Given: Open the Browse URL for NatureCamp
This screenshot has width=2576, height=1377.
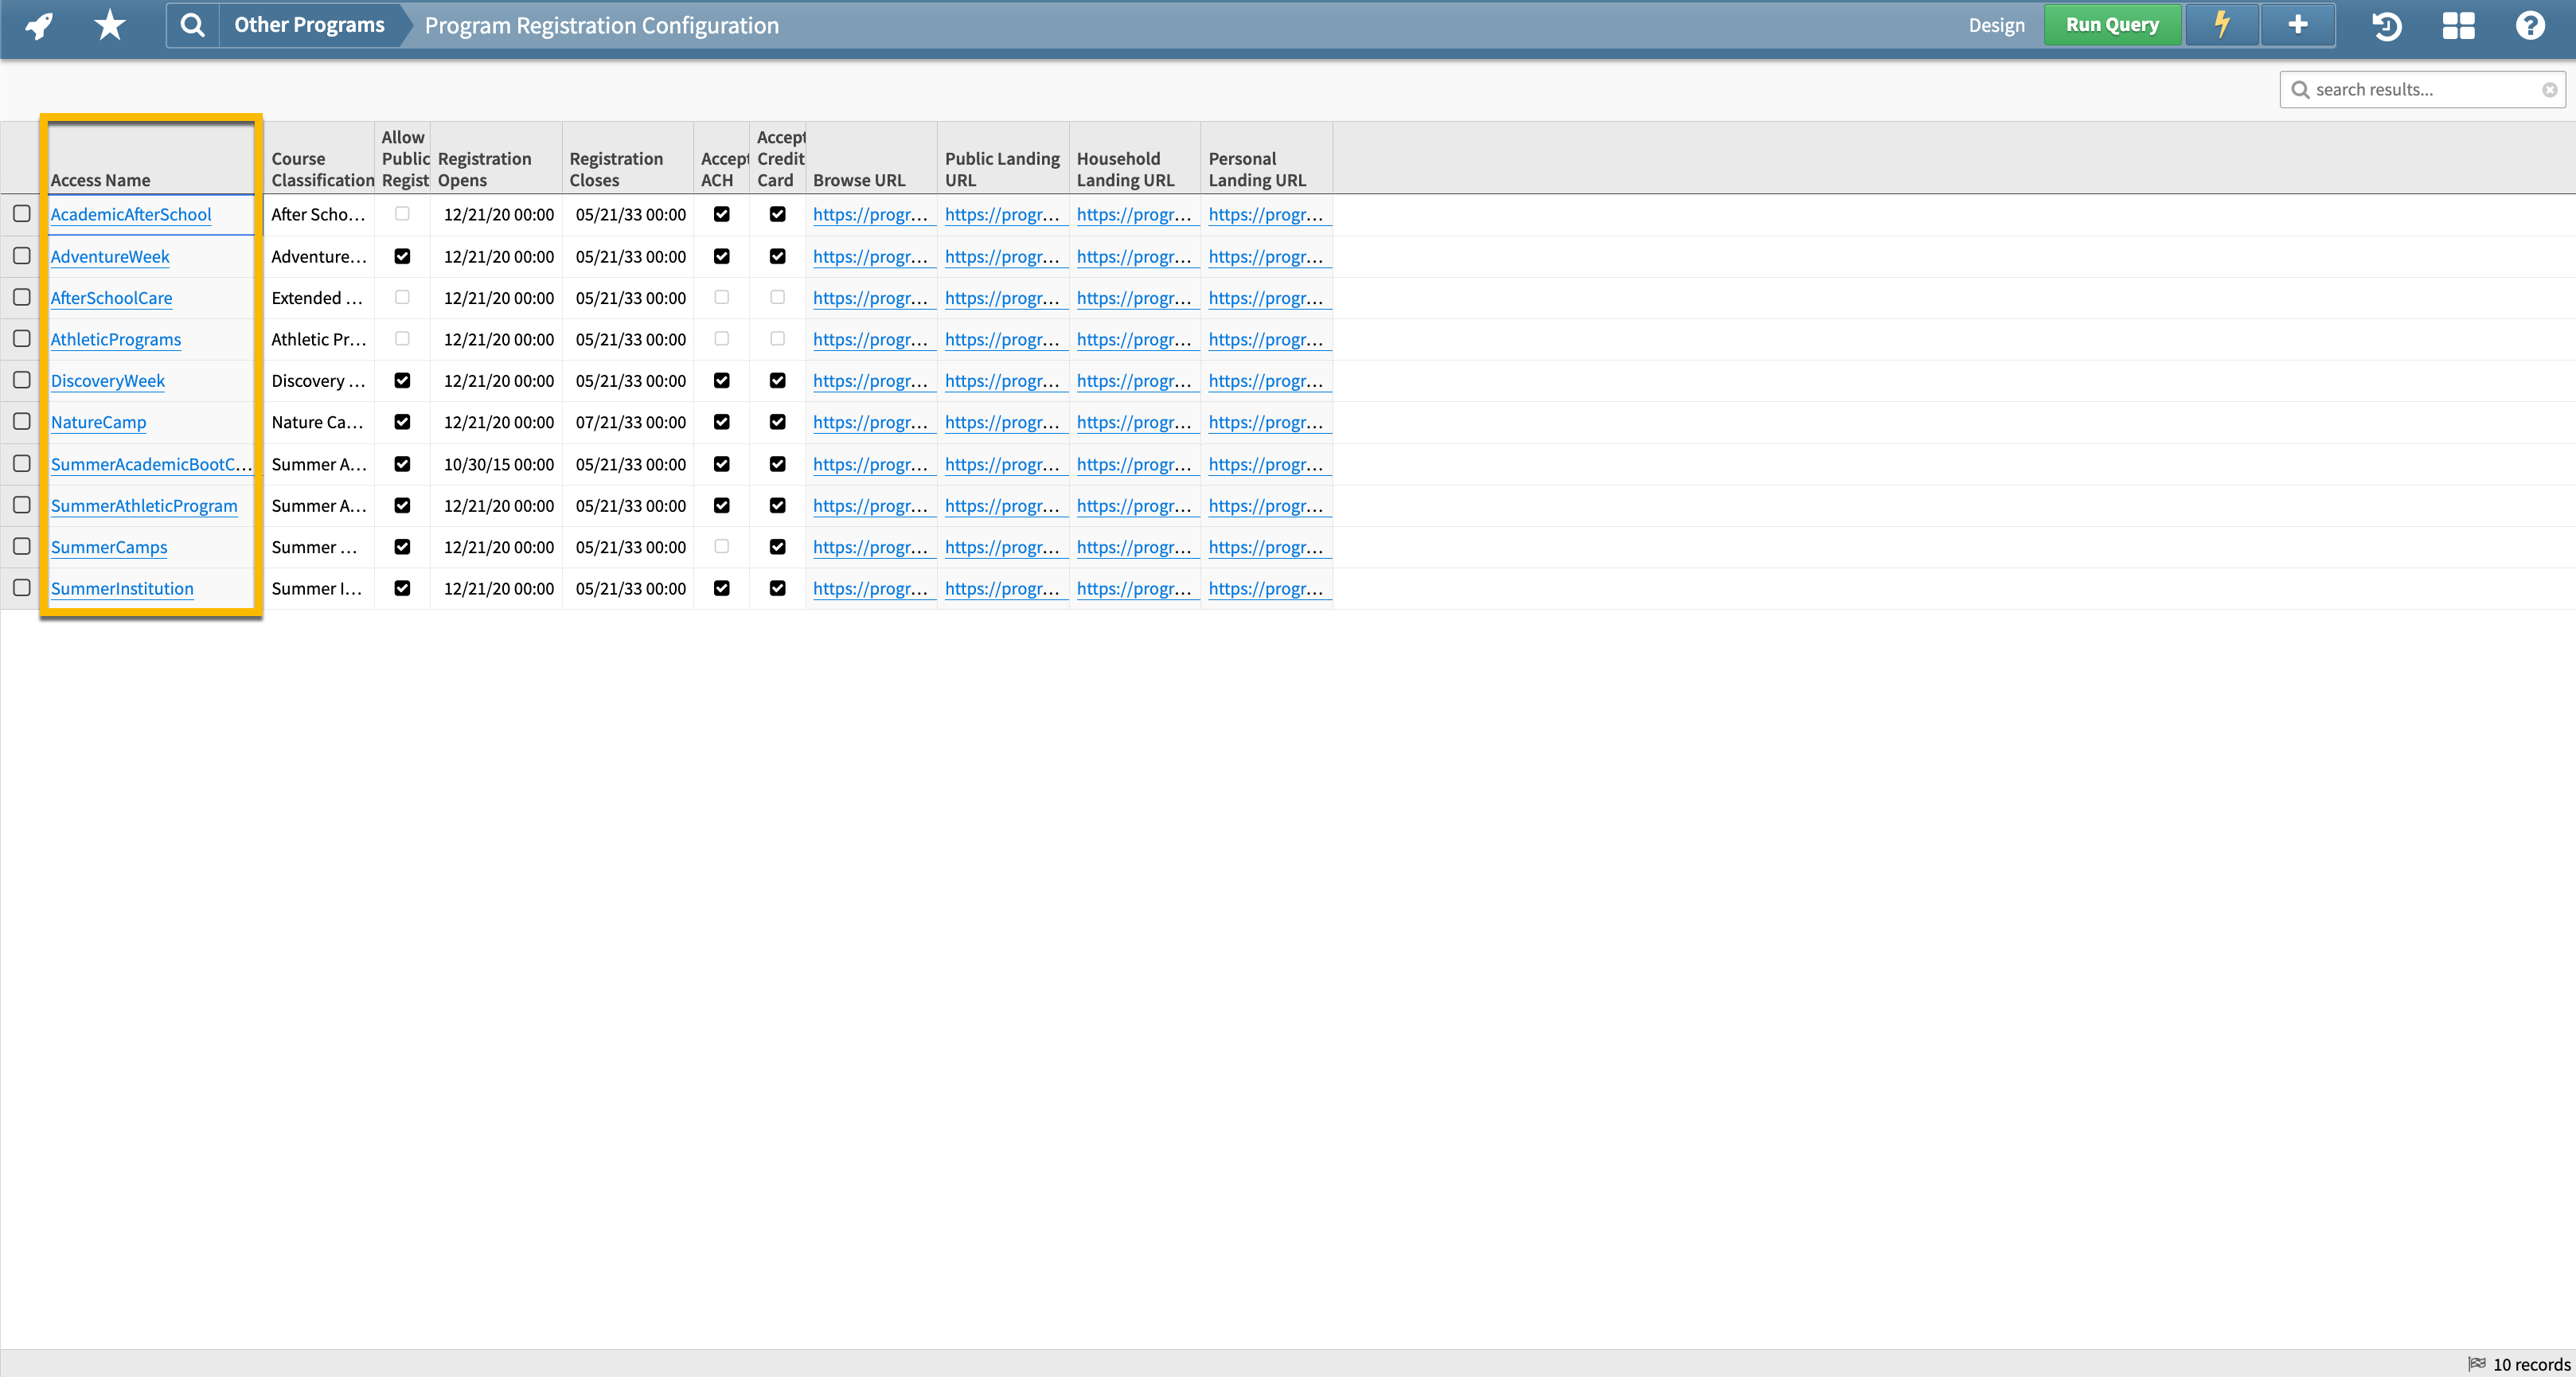Looking at the screenshot, I should pyautogui.click(x=871, y=421).
